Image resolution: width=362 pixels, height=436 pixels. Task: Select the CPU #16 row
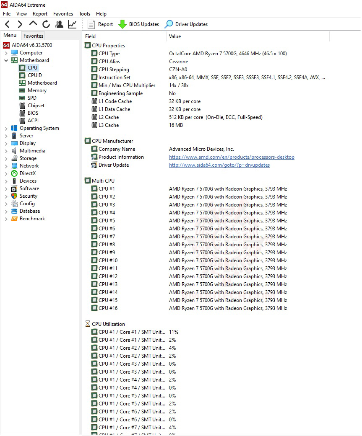tap(206, 308)
